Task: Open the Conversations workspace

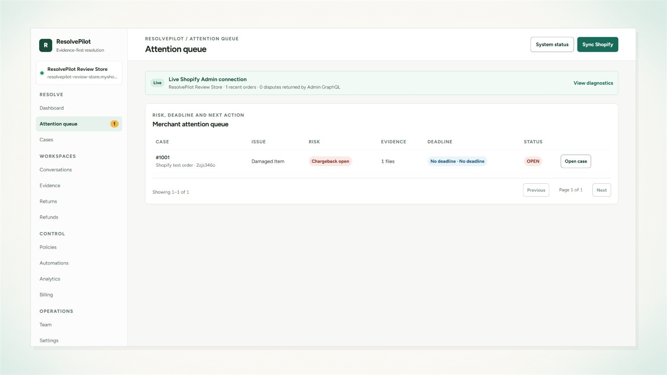Action: (x=55, y=170)
